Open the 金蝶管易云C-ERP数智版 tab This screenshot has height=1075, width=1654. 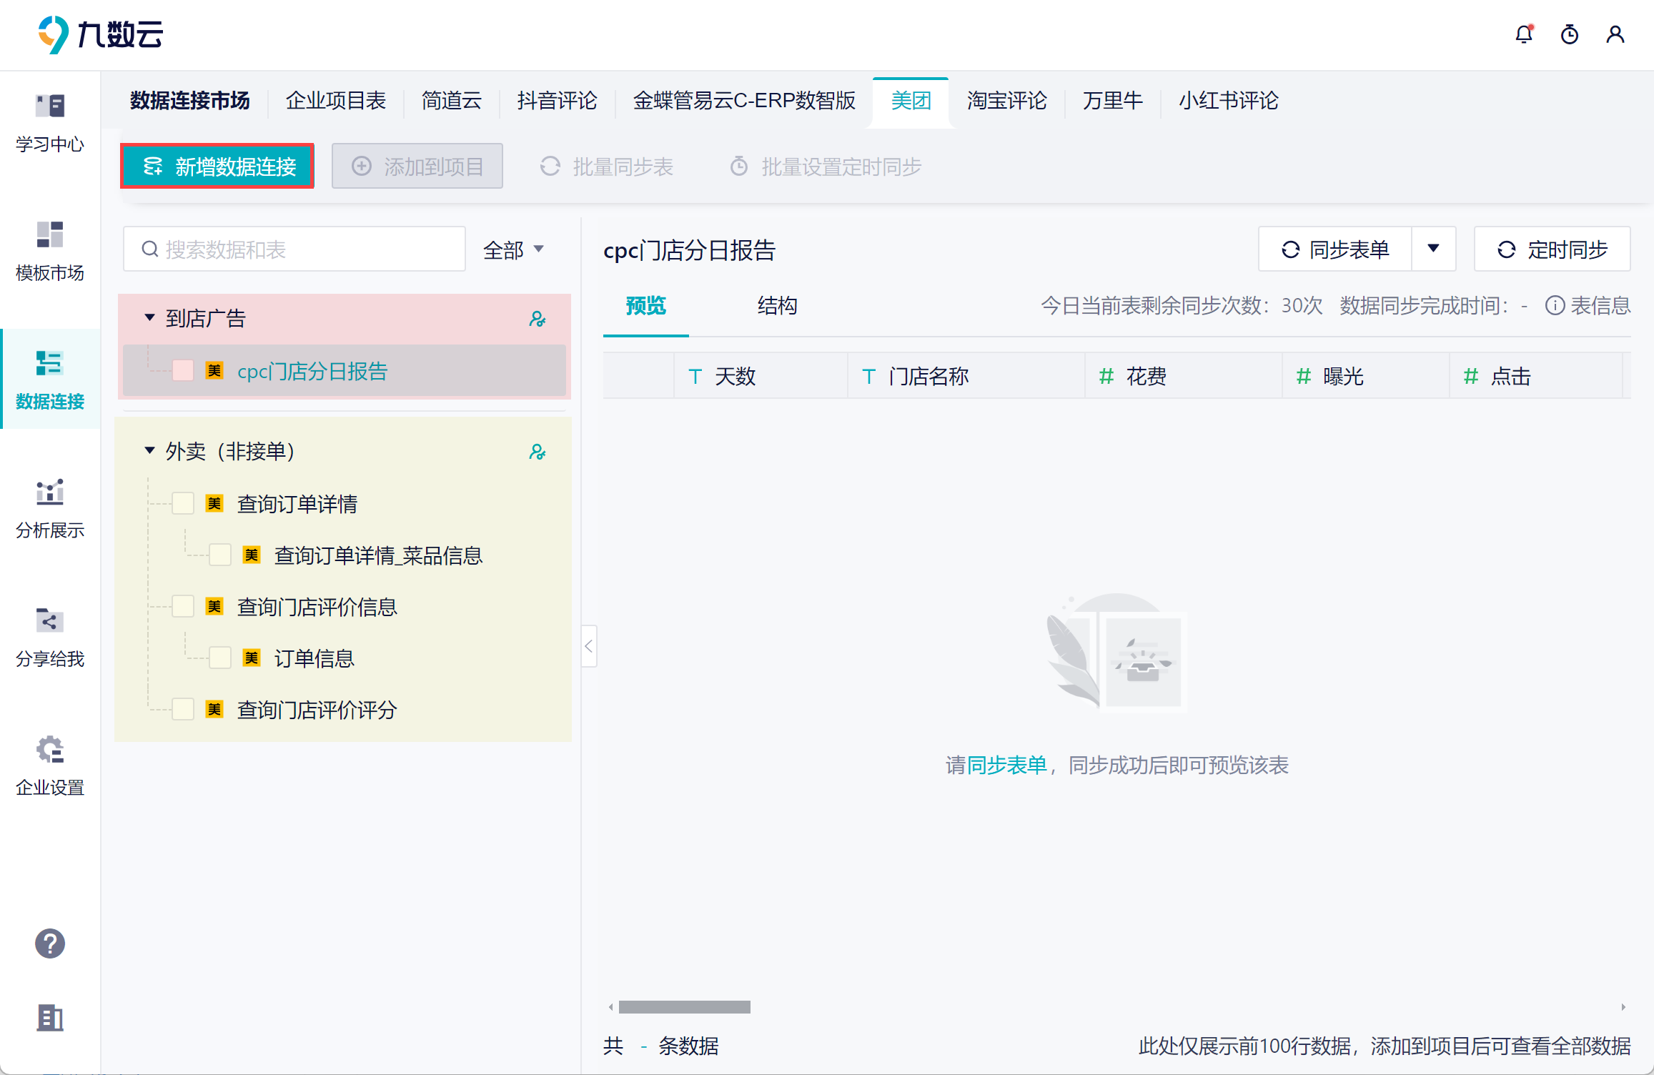tap(745, 101)
